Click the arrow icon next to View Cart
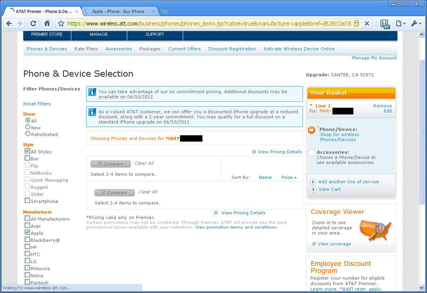Image resolution: width=427 pixels, height=293 pixels. click(313, 189)
